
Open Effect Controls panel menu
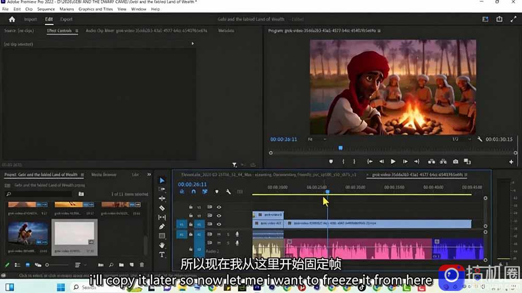coord(77,31)
